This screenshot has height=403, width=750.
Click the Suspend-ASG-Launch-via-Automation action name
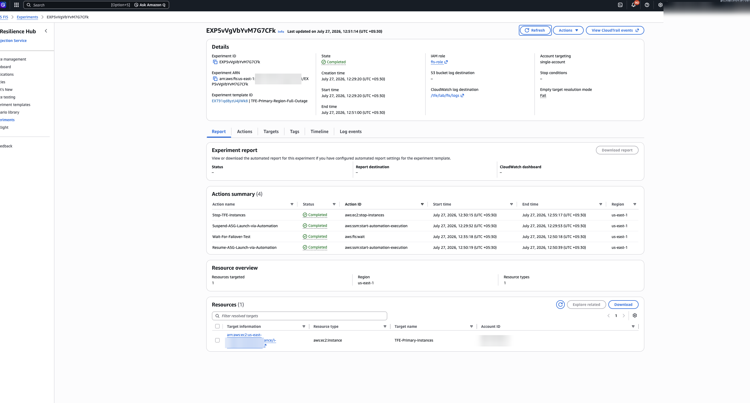tap(245, 226)
